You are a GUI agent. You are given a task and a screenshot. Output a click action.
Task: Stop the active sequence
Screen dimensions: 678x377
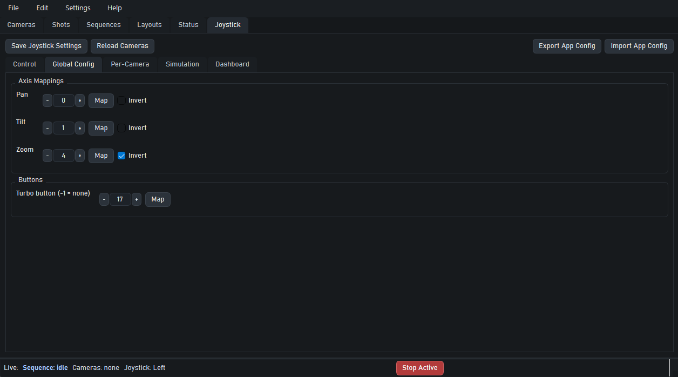coord(419,368)
